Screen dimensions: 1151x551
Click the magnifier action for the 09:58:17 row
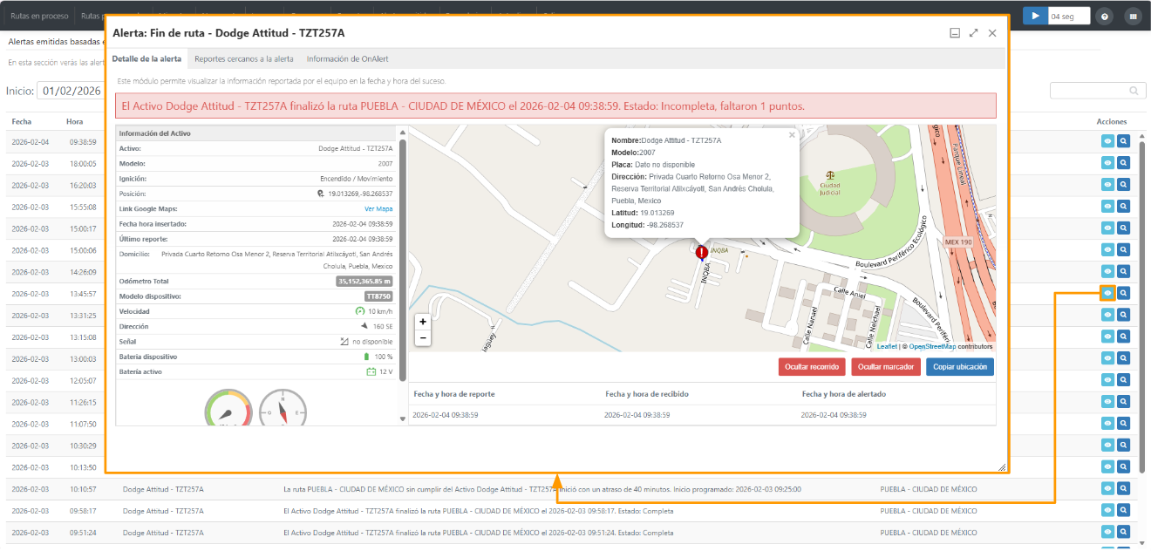(1124, 511)
